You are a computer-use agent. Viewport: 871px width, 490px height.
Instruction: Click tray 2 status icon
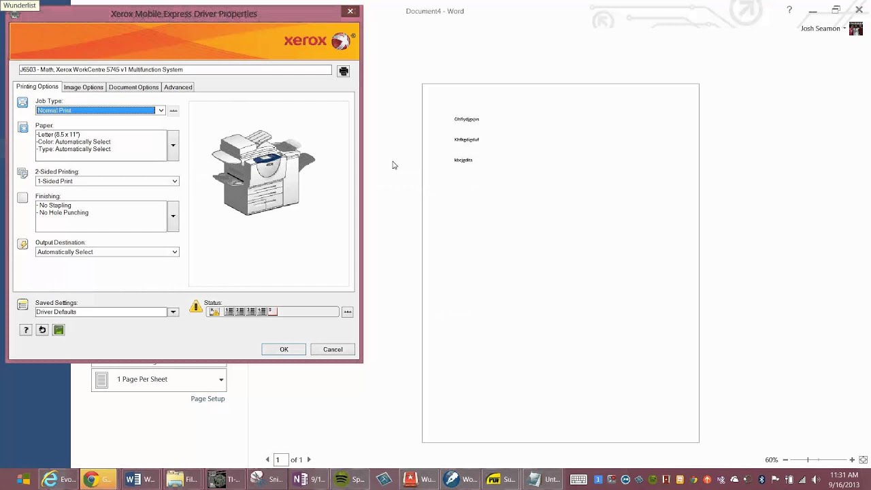point(240,312)
